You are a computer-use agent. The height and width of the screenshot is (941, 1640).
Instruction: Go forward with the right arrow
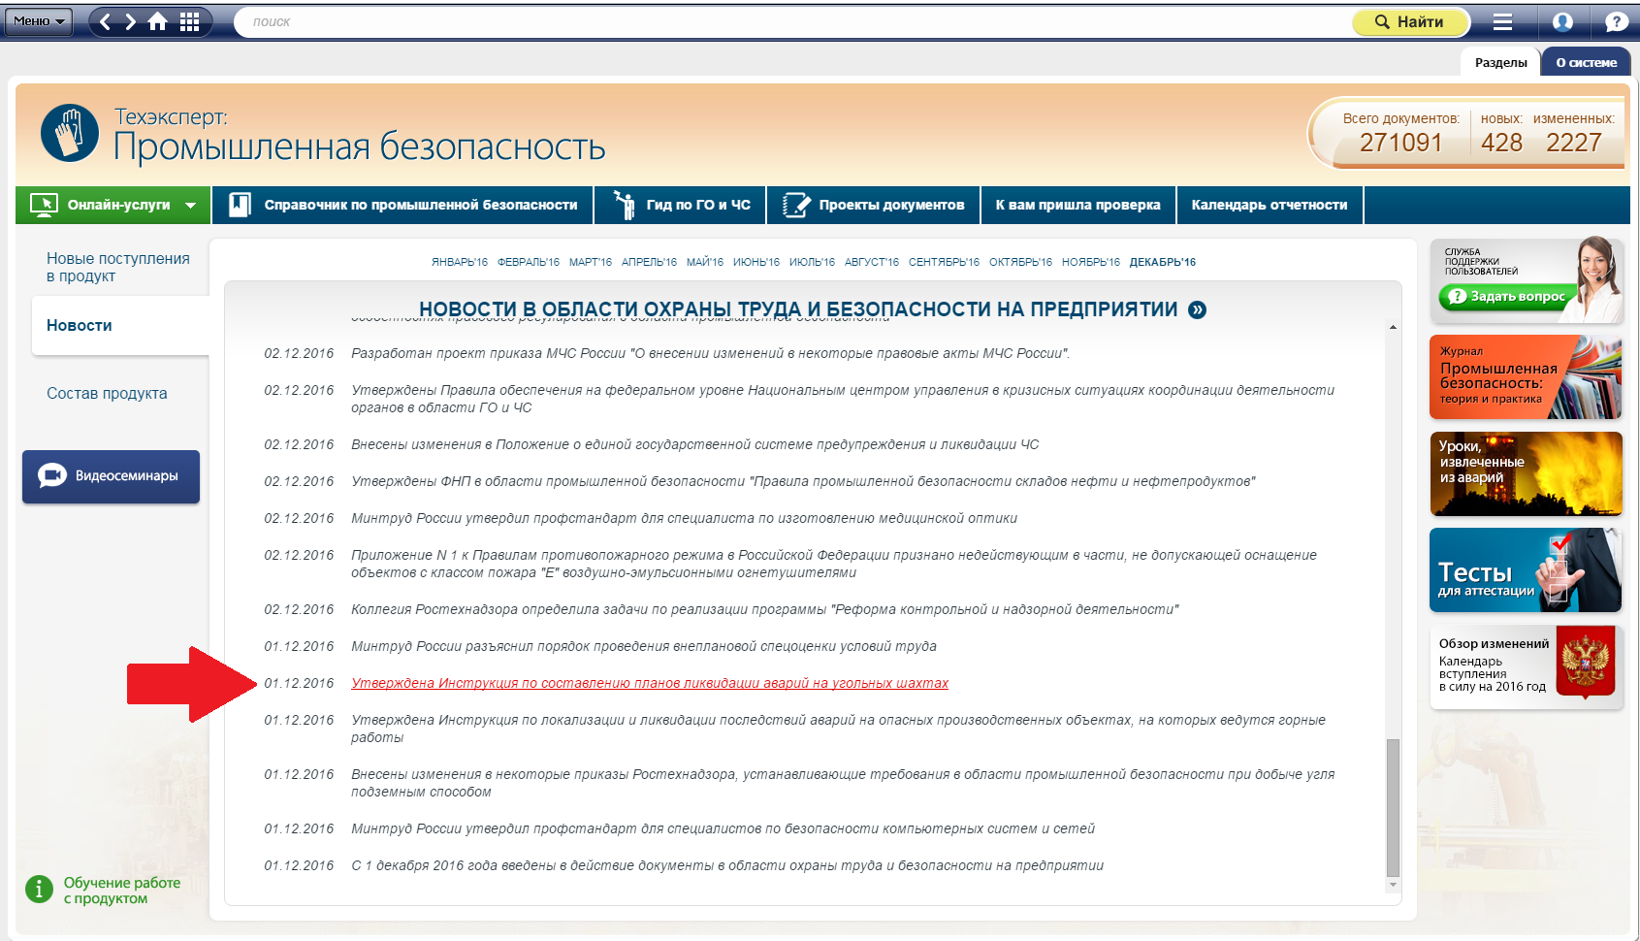click(130, 21)
